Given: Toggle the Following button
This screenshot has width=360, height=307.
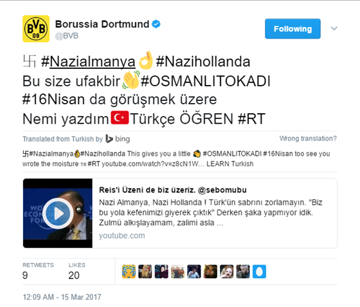Looking at the screenshot, I should tap(292, 29).
